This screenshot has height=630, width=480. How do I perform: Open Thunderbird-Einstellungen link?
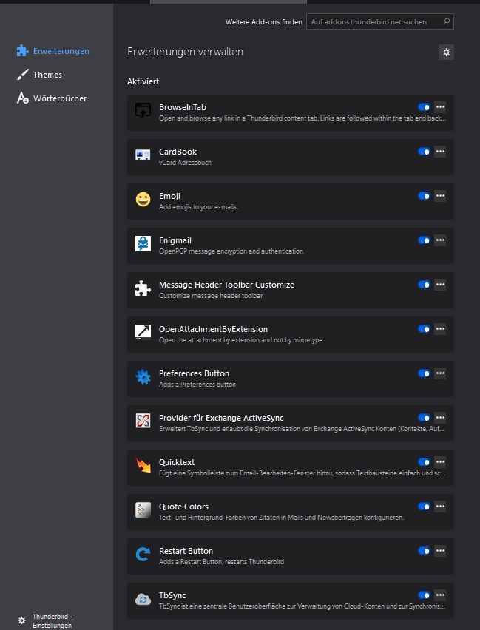[x=52, y=620]
